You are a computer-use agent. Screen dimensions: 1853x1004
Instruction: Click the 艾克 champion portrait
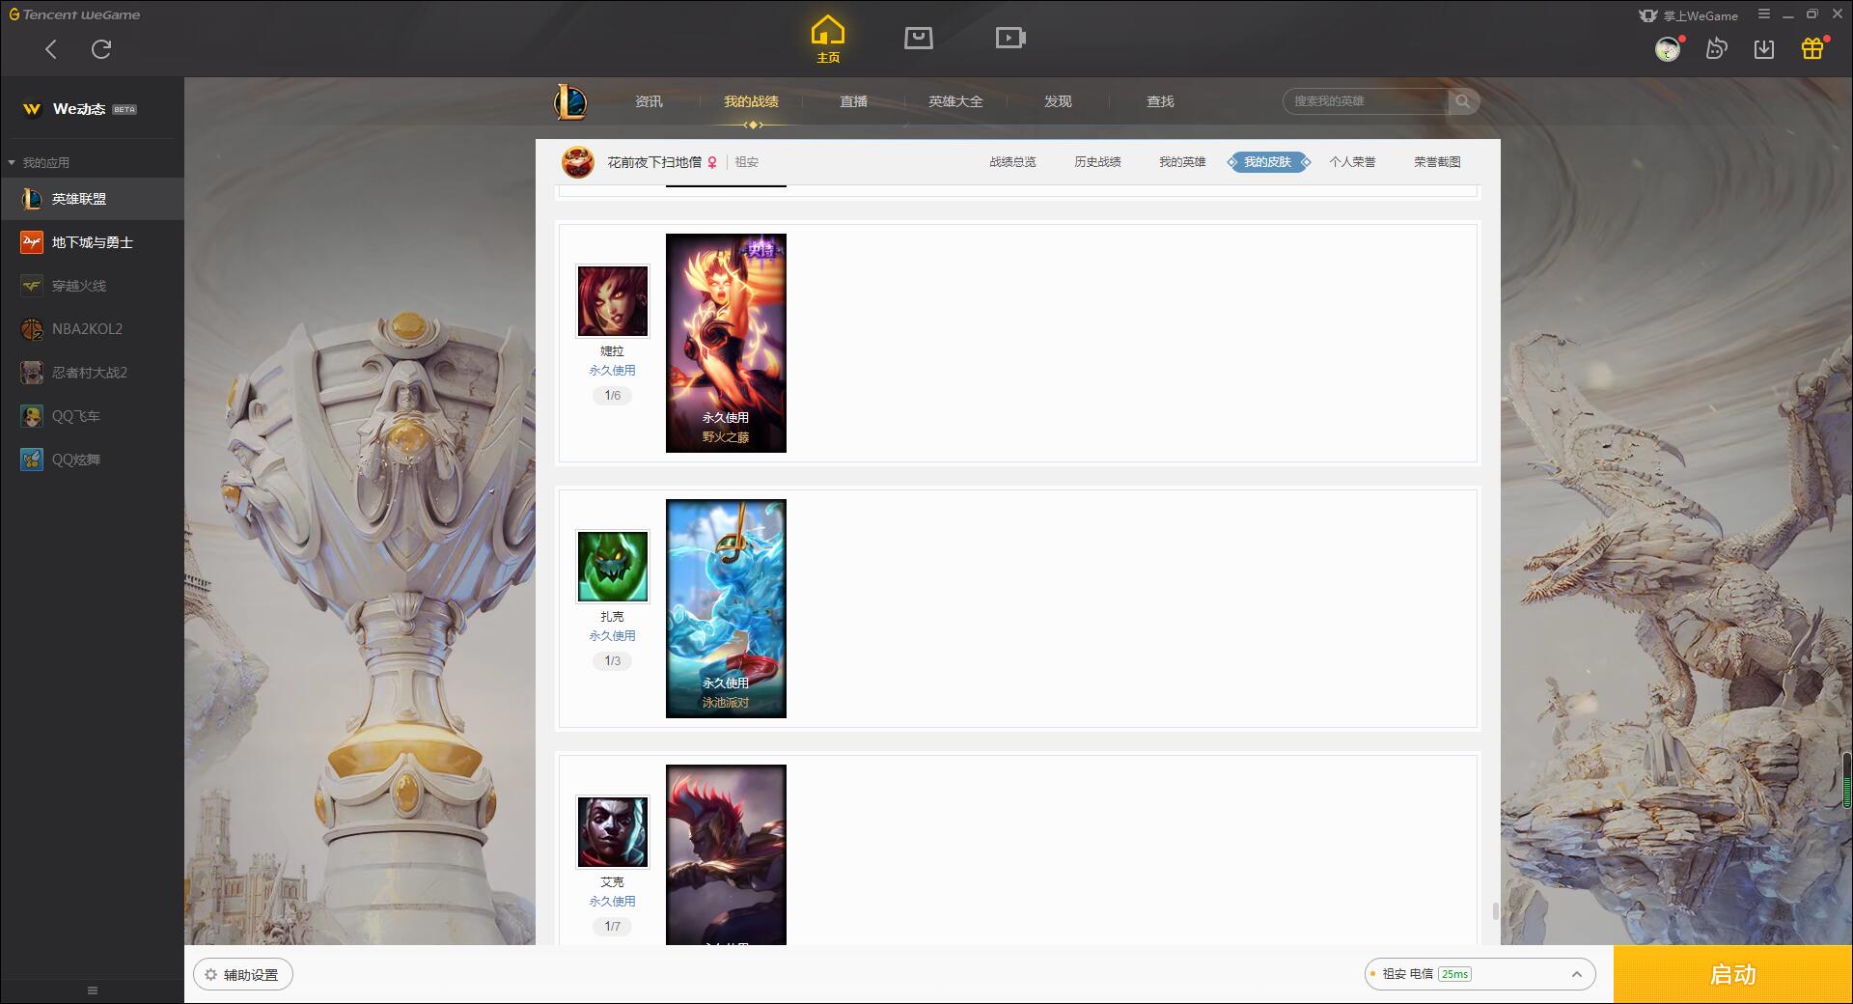pos(613,832)
